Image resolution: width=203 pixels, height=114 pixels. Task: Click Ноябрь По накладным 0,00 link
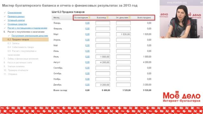pos(88,79)
